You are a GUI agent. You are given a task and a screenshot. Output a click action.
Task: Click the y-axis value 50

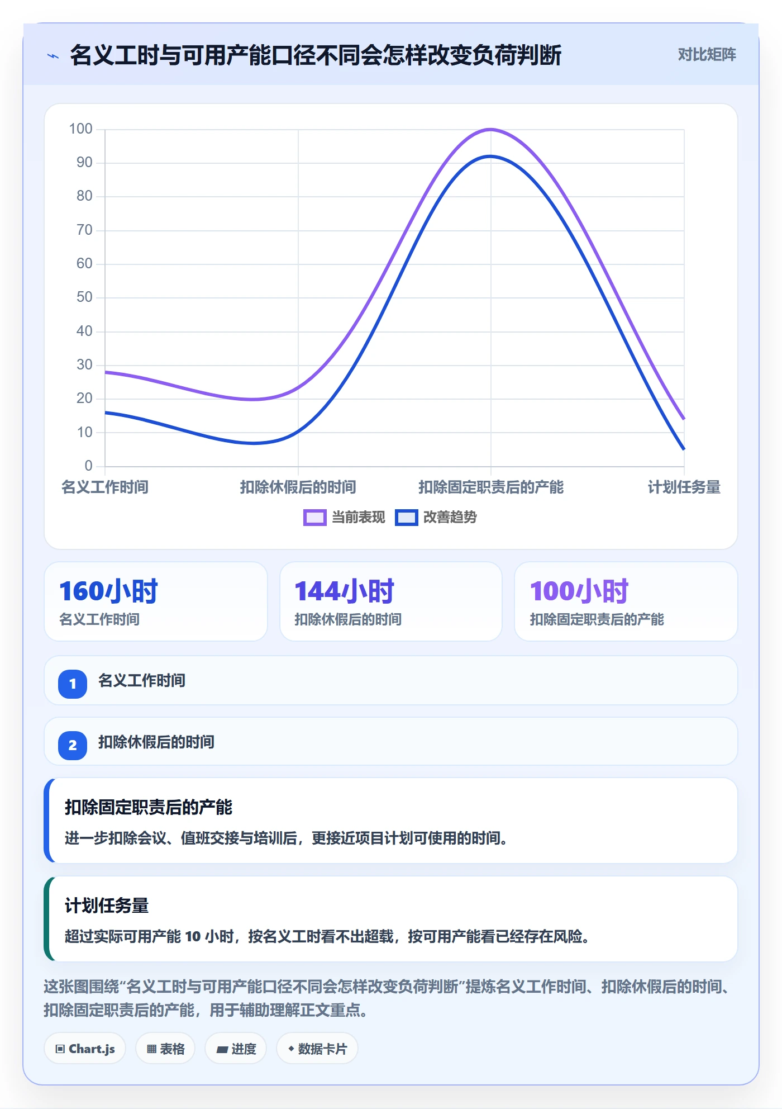84,297
